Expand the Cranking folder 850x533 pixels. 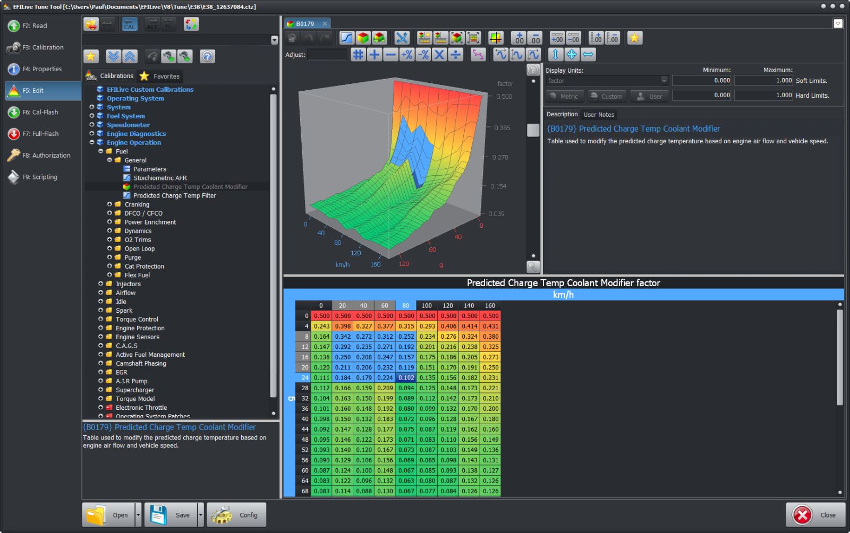pos(109,204)
